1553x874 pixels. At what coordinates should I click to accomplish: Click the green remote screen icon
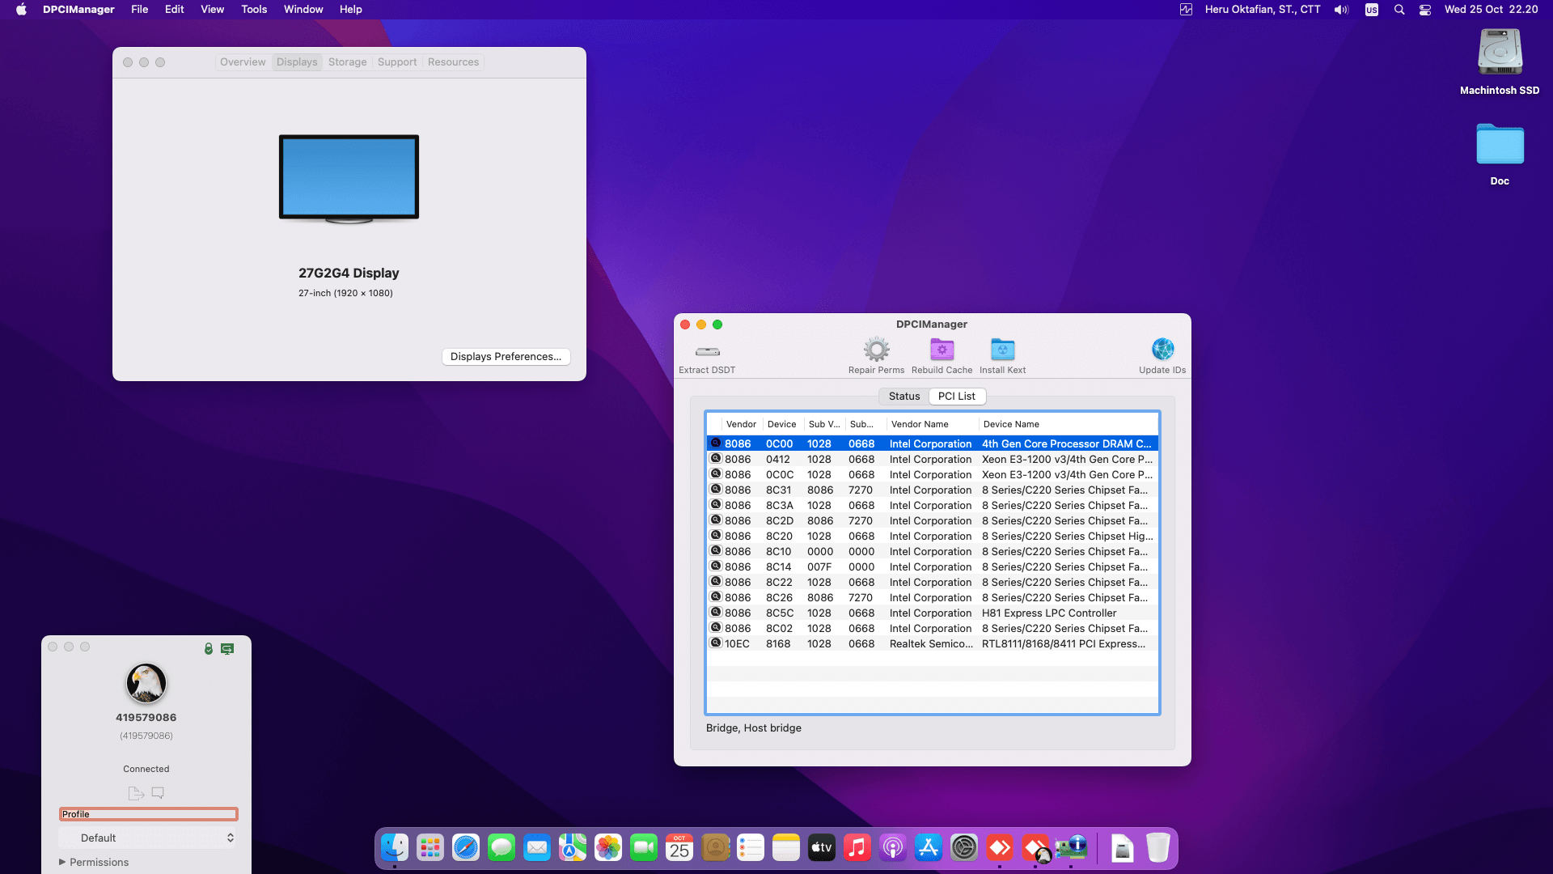pyautogui.click(x=227, y=649)
